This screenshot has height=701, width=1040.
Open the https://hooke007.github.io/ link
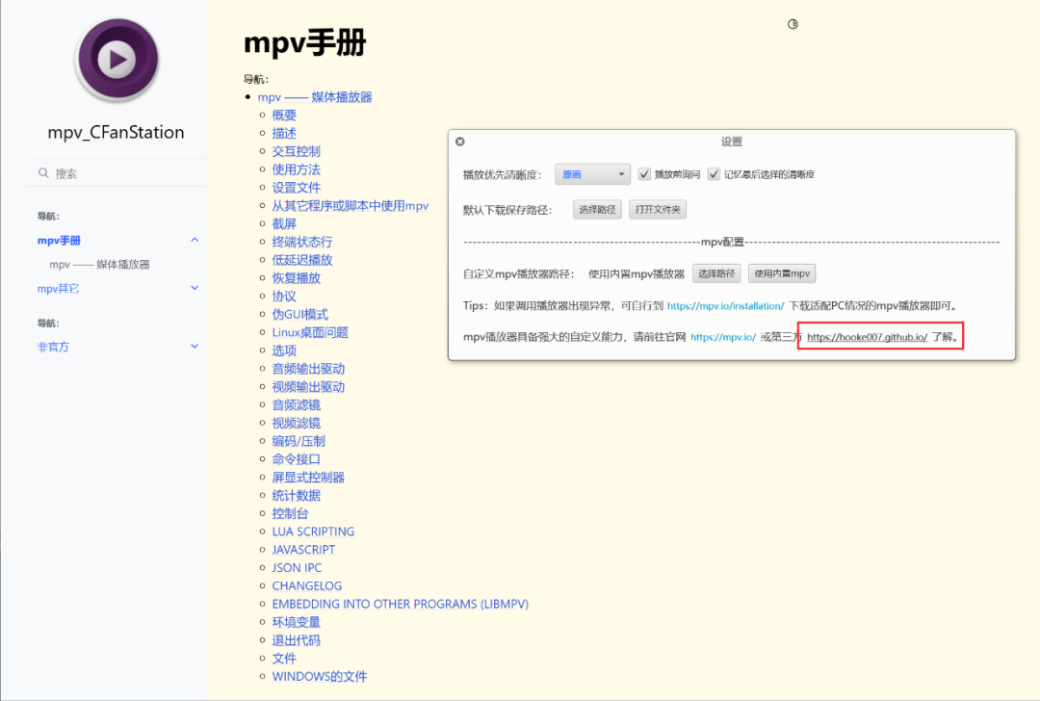[x=867, y=338]
